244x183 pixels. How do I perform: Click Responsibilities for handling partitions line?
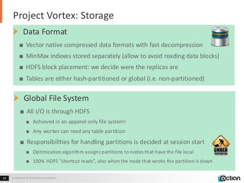pyautogui.click(x=115, y=142)
